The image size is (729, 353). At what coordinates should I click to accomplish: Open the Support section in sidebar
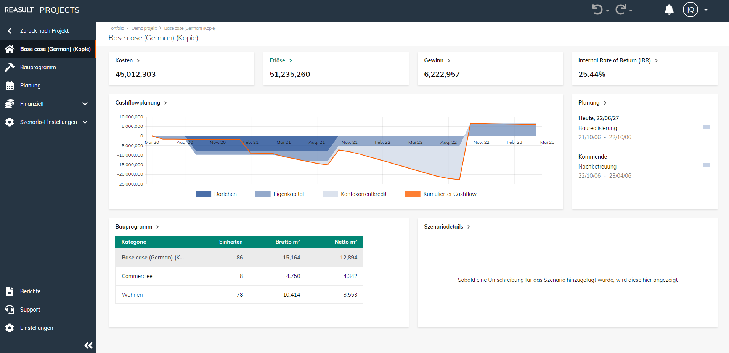point(30,309)
